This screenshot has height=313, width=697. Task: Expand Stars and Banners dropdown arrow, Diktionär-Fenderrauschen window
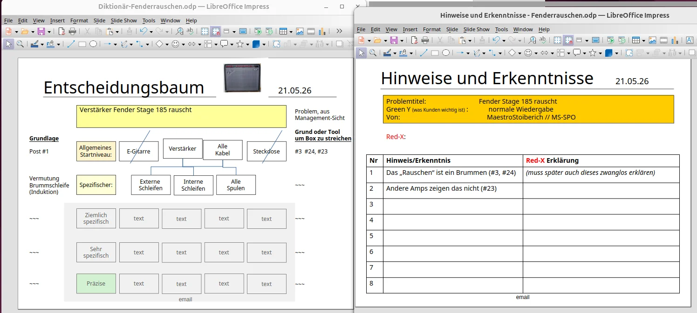[247, 45]
